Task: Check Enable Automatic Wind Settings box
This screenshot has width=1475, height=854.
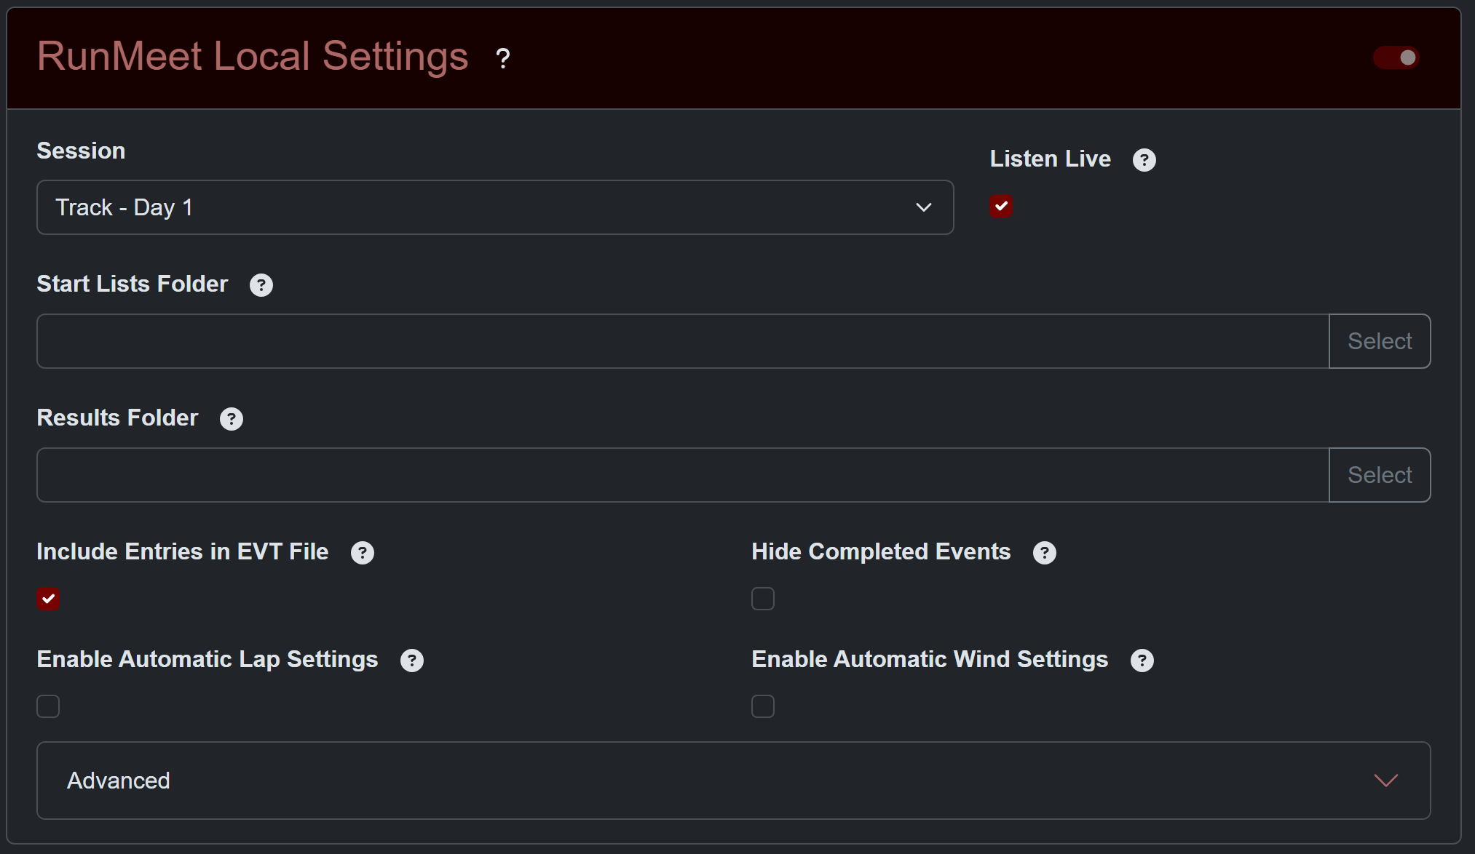Action: (763, 706)
